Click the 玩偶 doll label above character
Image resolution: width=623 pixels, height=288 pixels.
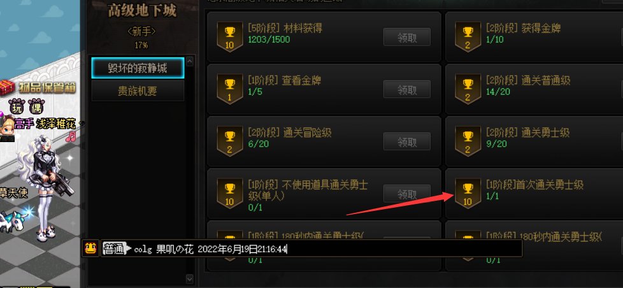pos(26,106)
